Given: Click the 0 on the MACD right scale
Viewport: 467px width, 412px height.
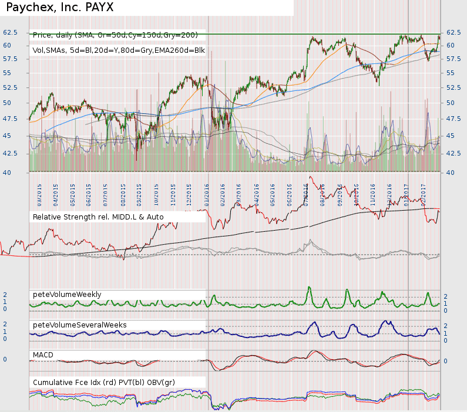Looking at the screenshot, I should tap(445, 361).
